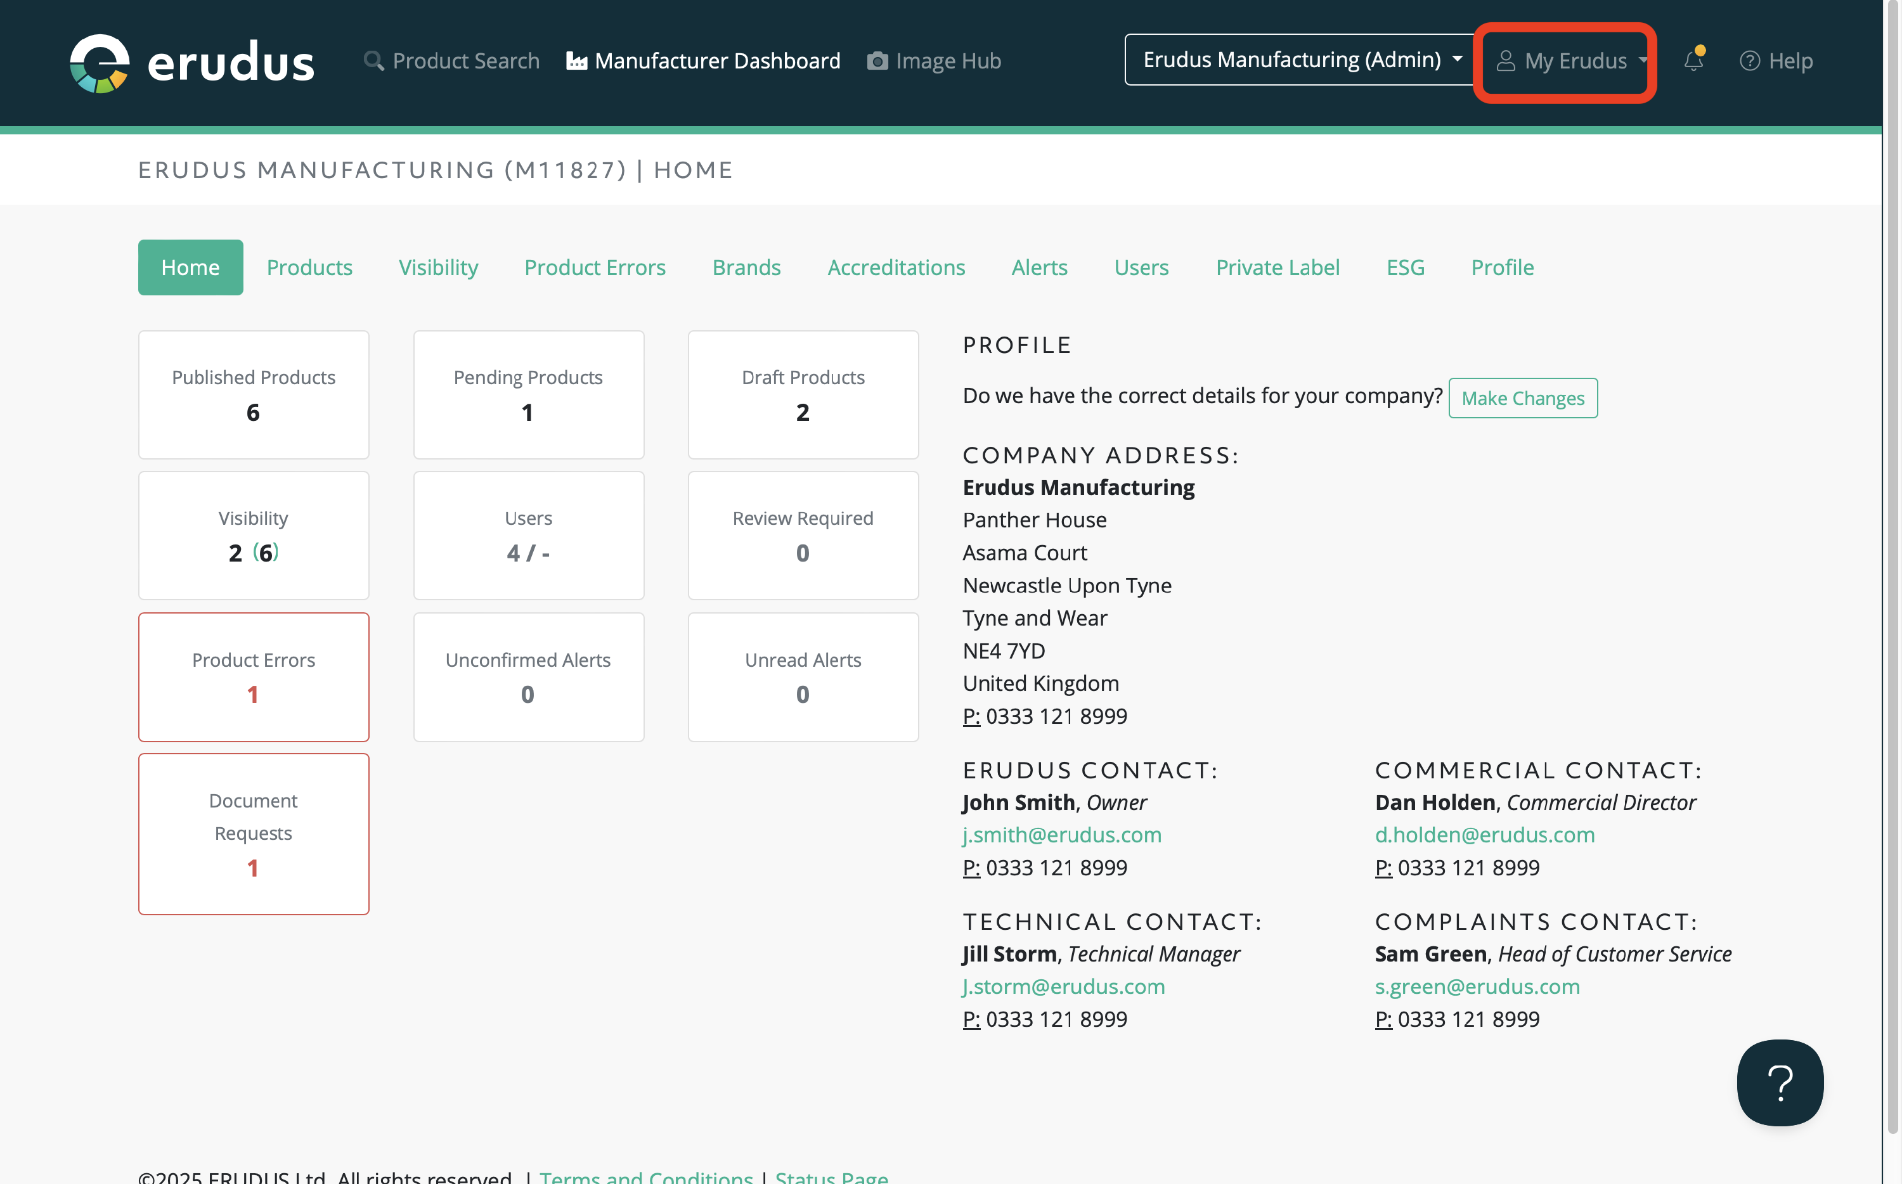Switch to the Products tab
Screen dimensions: 1902x1184
point(309,267)
